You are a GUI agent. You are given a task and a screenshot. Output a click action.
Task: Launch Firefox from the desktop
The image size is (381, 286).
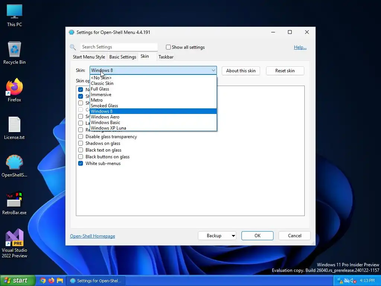tap(15, 90)
